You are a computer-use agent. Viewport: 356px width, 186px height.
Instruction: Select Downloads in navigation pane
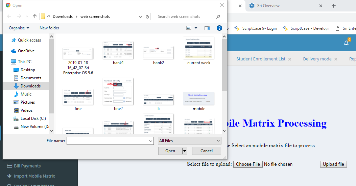click(30, 86)
